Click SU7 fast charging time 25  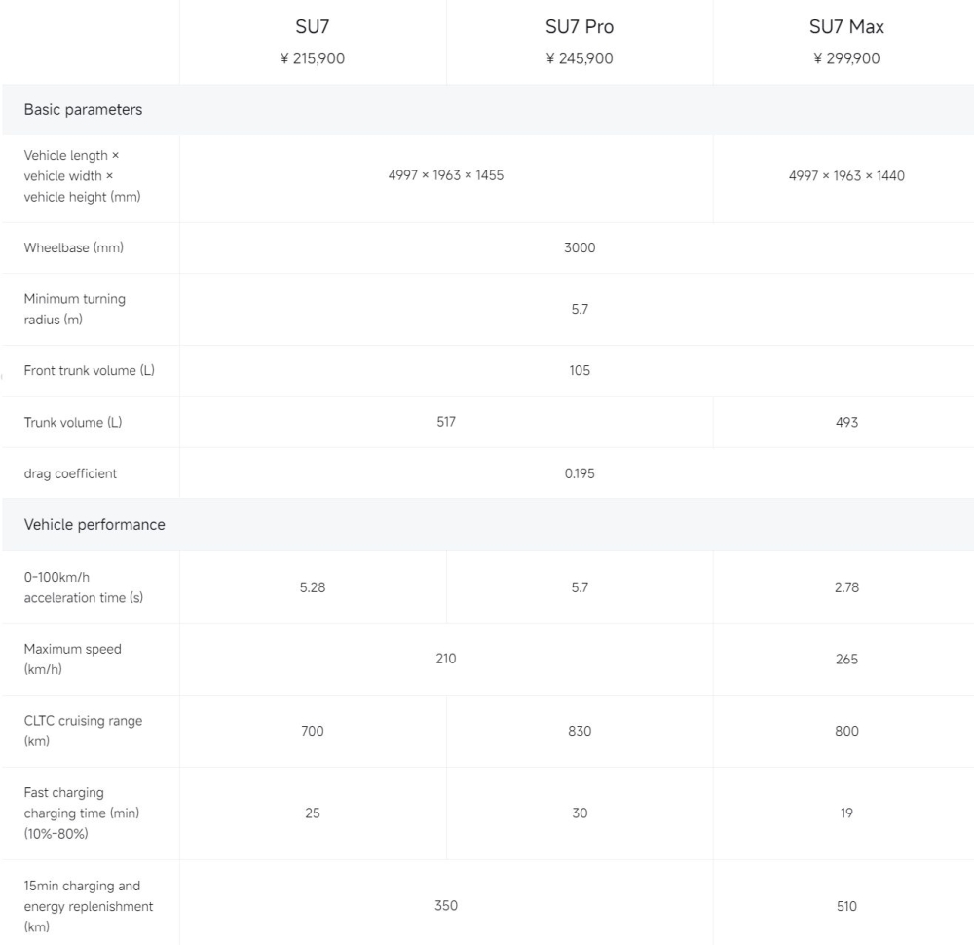point(313,813)
